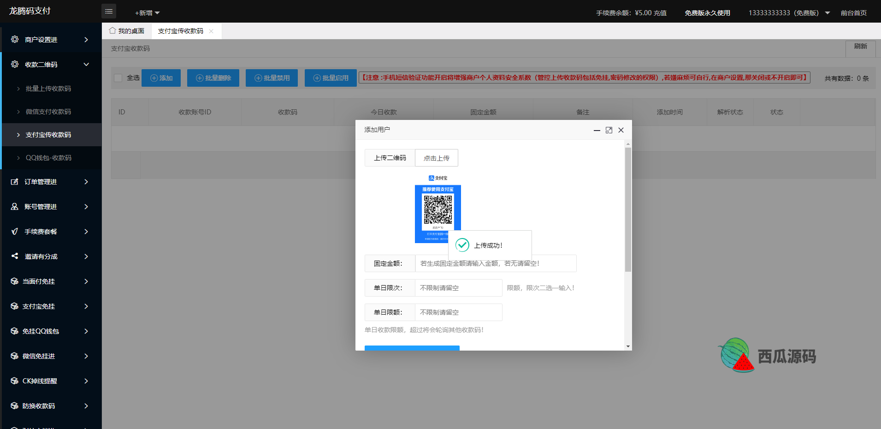This screenshot has width=881, height=429.
Task: Click the 批量删除 button
Action: pos(213,78)
